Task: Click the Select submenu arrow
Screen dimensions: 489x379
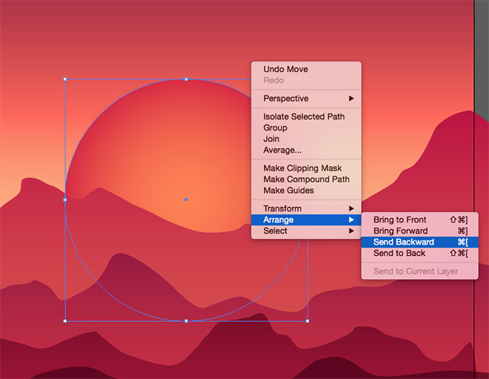Action: click(x=351, y=231)
